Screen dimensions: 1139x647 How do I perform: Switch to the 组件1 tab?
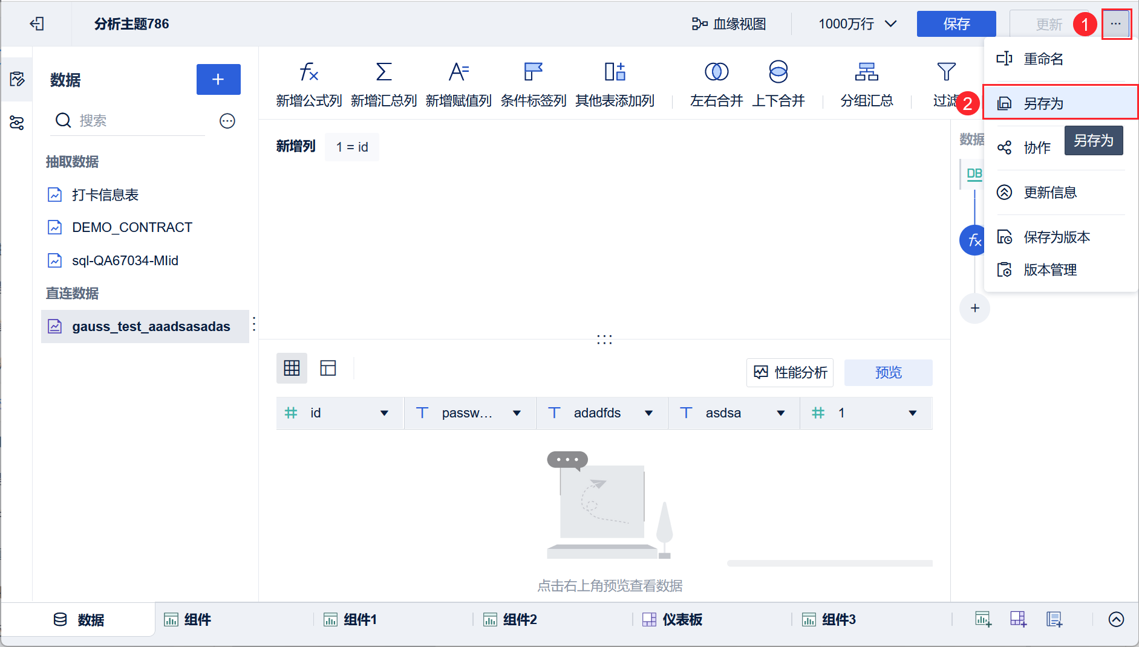pyautogui.click(x=394, y=619)
